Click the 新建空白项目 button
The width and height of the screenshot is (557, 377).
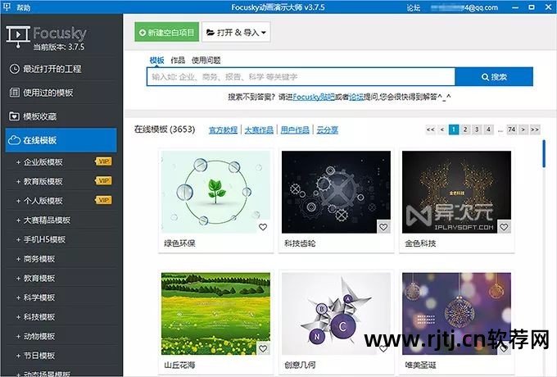pyautogui.click(x=166, y=32)
